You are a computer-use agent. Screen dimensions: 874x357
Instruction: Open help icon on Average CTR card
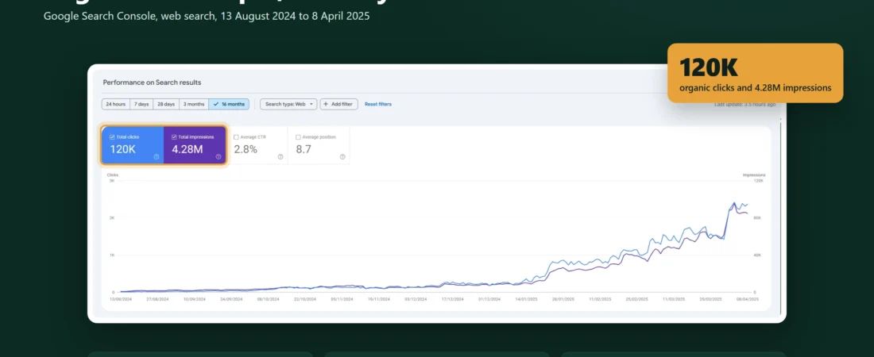[x=280, y=157]
